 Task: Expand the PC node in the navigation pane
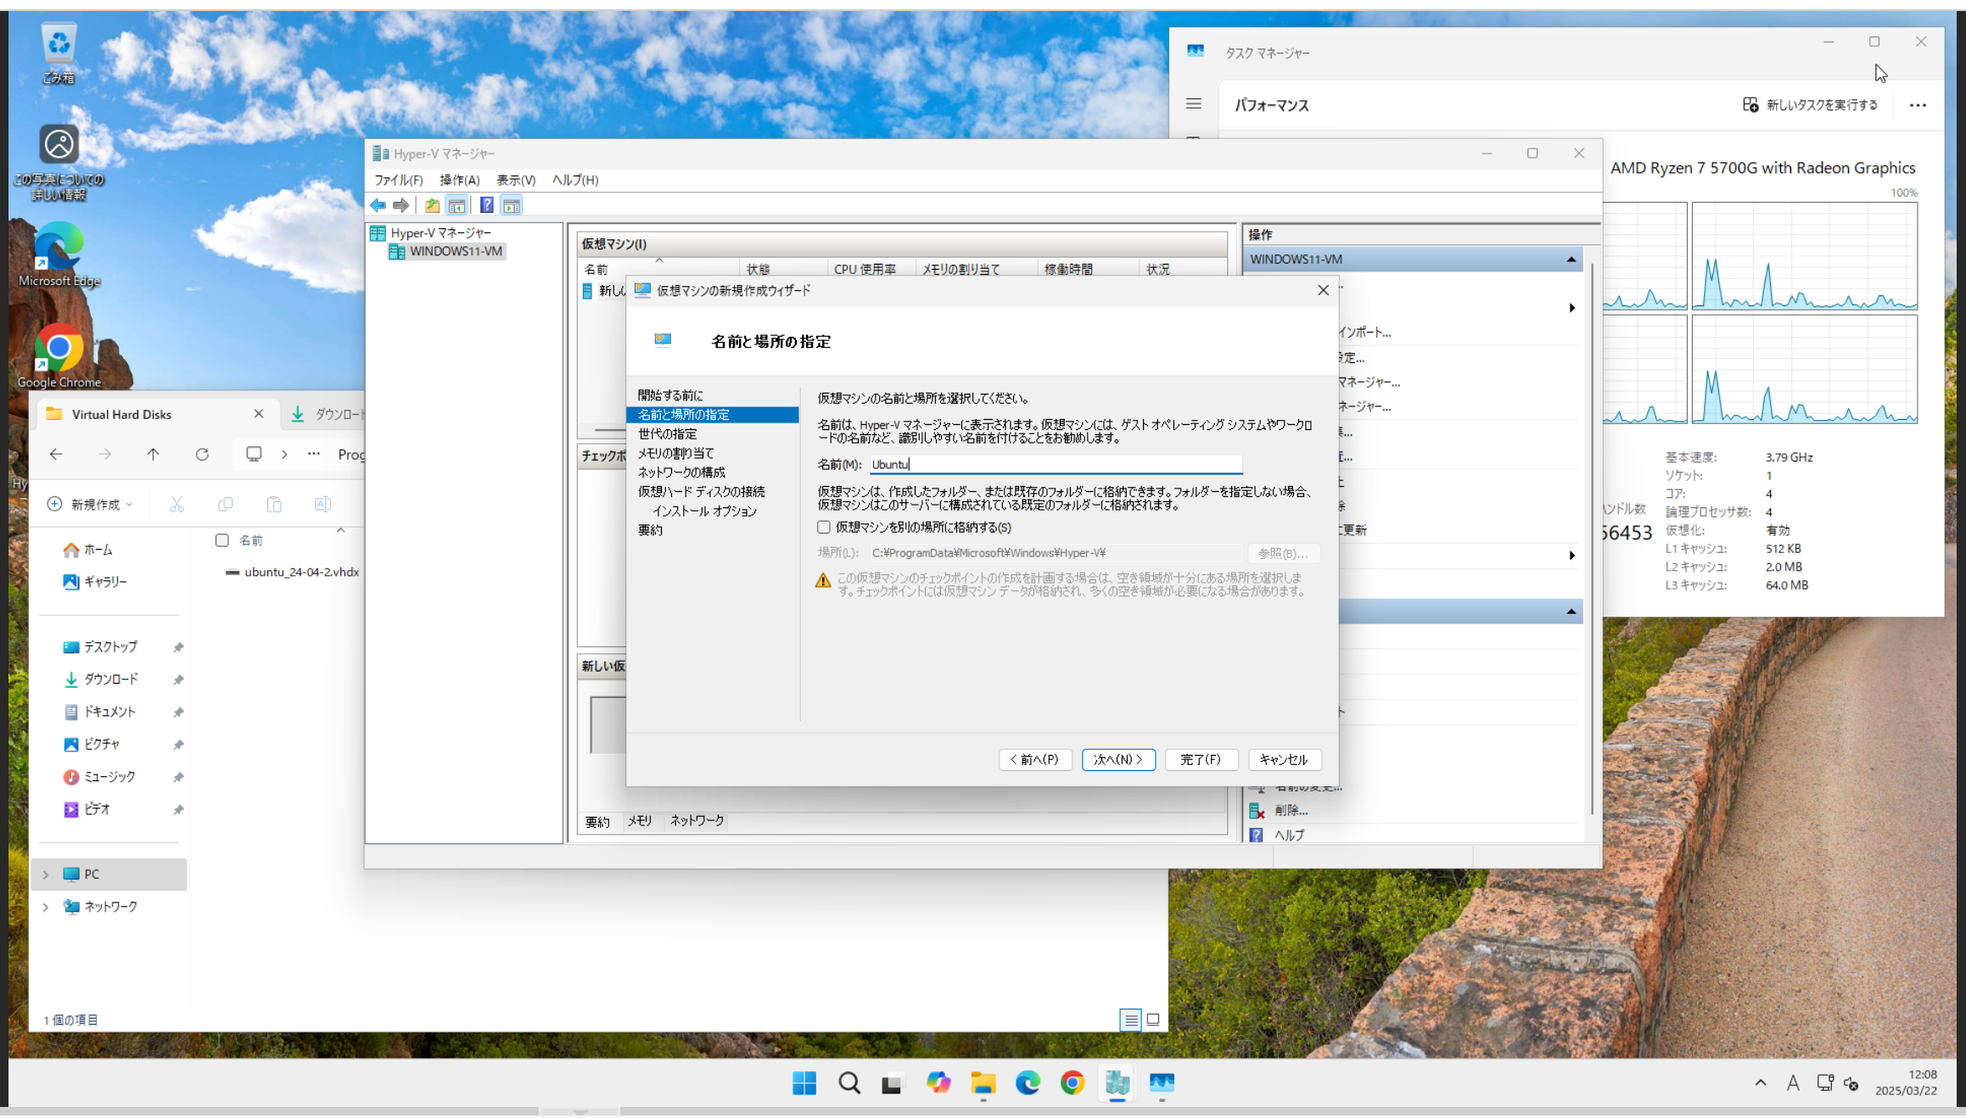46,875
